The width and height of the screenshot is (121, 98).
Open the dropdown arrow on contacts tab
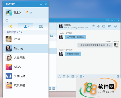tap(29, 26)
